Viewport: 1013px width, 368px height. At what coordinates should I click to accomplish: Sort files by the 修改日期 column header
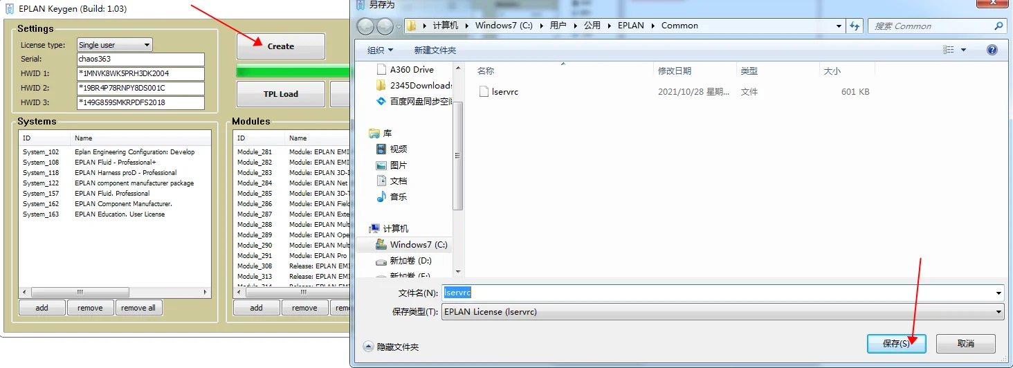[x=674, y=71]
